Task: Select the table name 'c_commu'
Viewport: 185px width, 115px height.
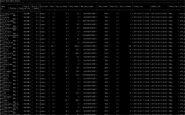Action: (4, 100)
